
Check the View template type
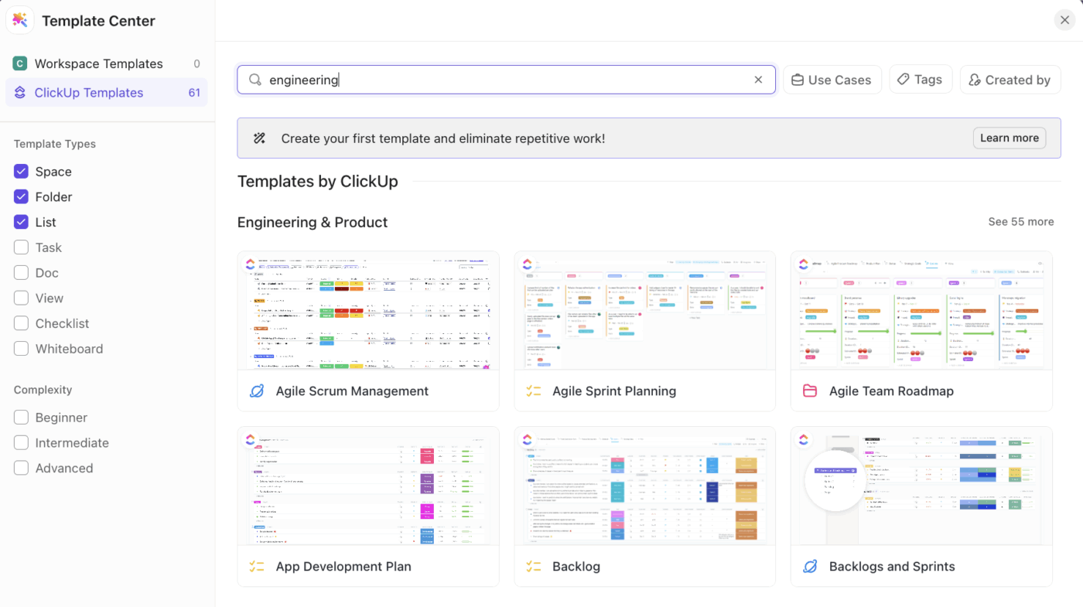[22, 298]
